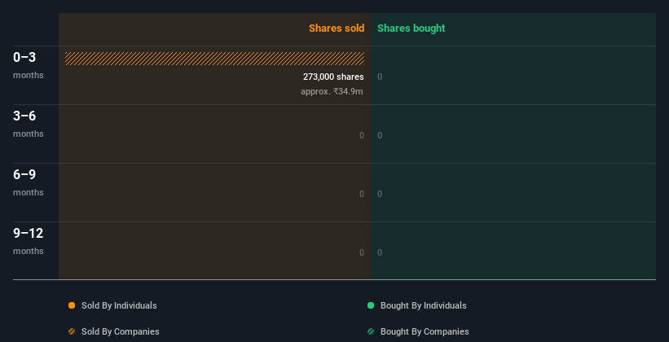Click the orange Sold By Individuals legend dot
Screen dimensions: 669x342
[x=72, y=305]
